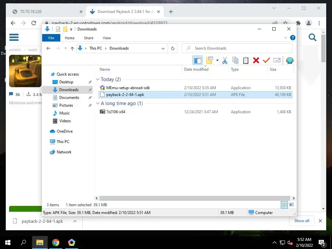Click the Paste clipboard icon
Screen dimensions: 332x249
point(246,61)
